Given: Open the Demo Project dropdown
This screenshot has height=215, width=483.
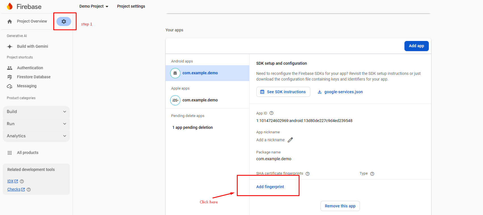Looking at the screenshot, I should (x=94, y=6).
